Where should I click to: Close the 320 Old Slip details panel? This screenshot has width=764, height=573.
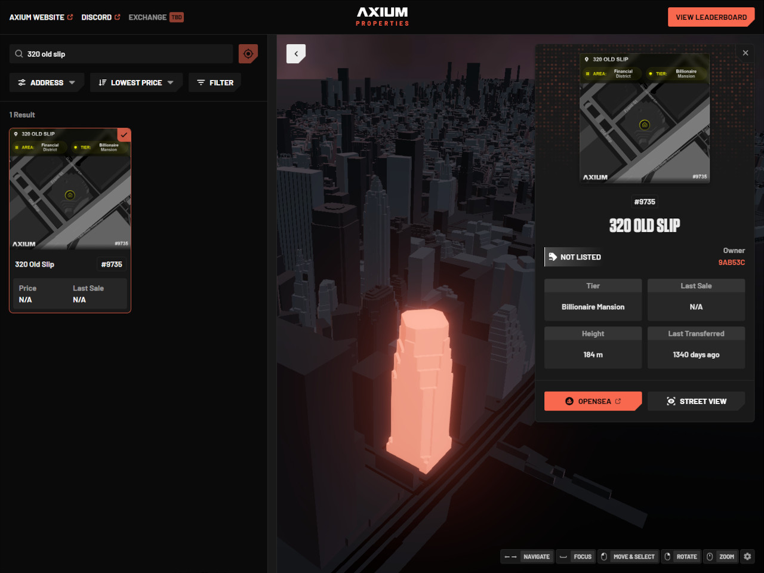[x=745, y=53]
